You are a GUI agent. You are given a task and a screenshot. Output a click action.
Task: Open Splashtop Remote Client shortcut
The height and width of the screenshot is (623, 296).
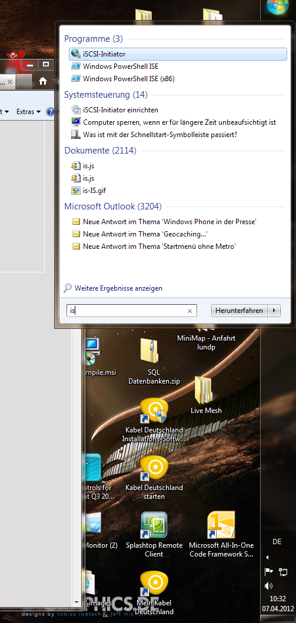pos(154,534)
